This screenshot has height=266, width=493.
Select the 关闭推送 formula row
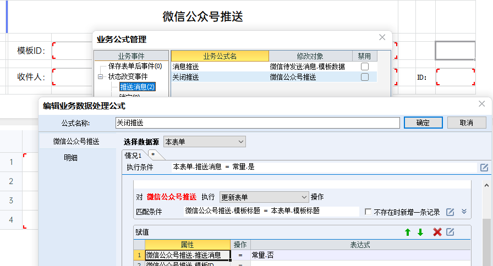pyautogui.click(x=274, y=77)
